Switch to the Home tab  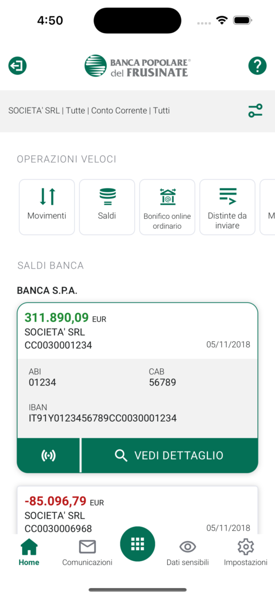[x=29, y=552]
